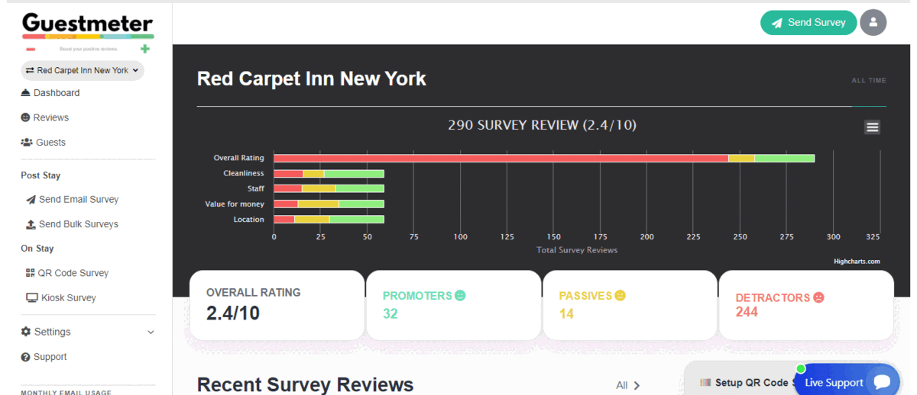Click the Support question mark icon
The width and height of the screenshot is (917, 395).
25,357
